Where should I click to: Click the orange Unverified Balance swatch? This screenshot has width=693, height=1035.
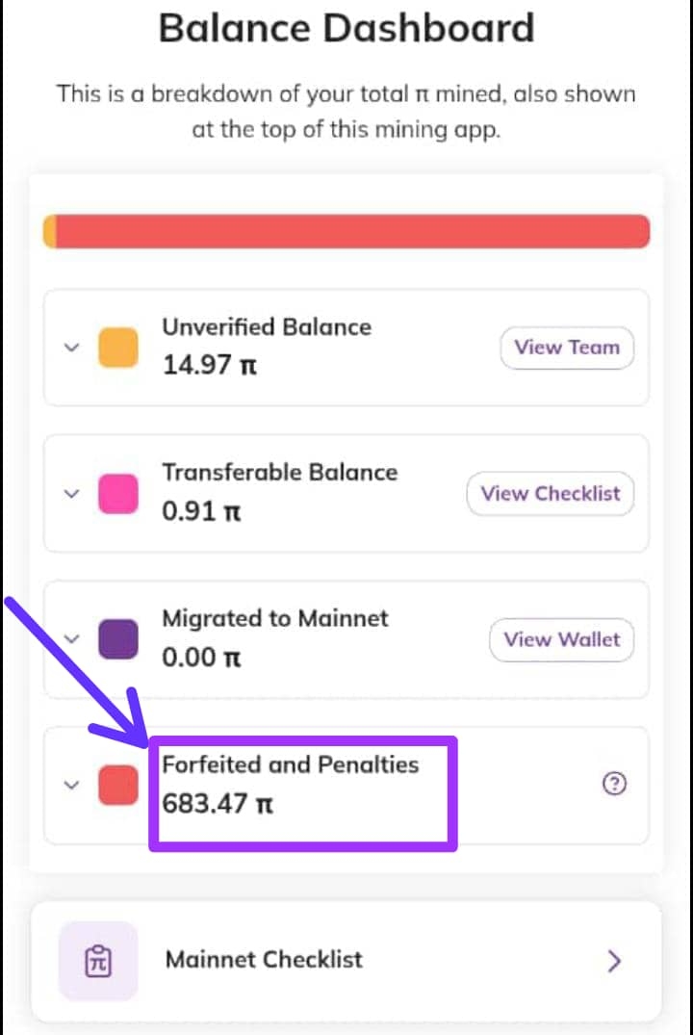117,348
